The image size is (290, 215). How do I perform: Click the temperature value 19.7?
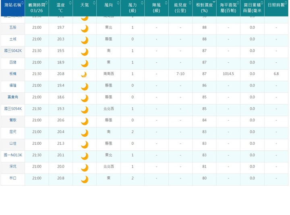click(x=61, y=27)
